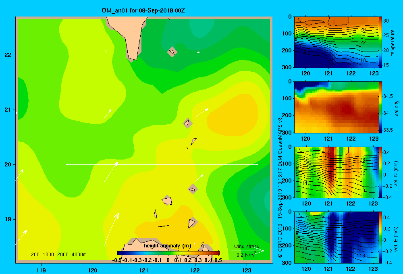
Task: Click the temperature panel '26' contour label
Action: (363, 30)
